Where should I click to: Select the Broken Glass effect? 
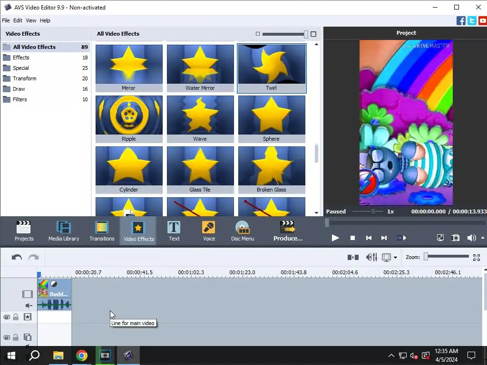pos(272,170)
